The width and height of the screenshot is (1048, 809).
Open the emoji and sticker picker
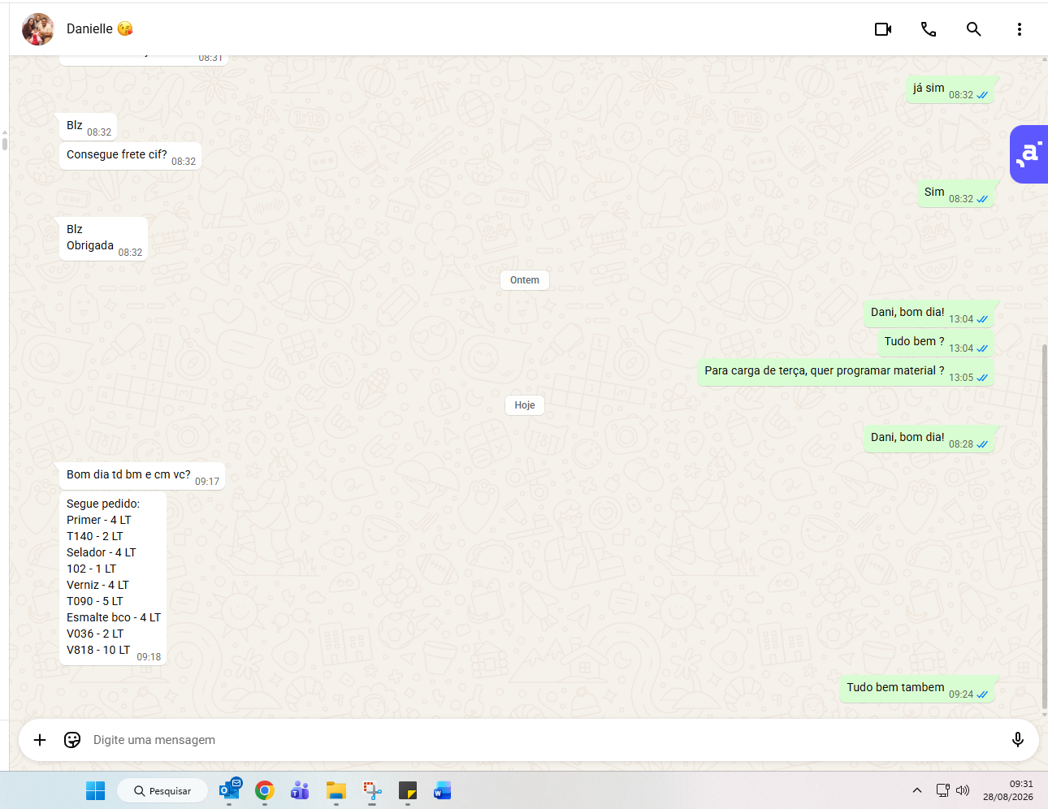coord(72,739)
